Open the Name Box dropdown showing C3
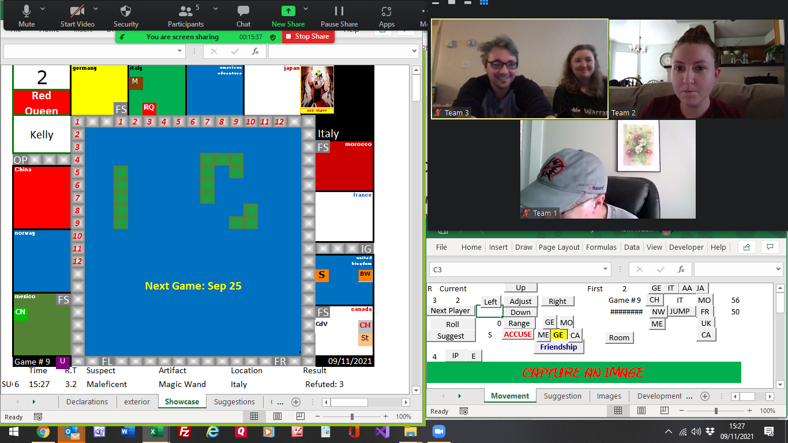 coord(606,269)
